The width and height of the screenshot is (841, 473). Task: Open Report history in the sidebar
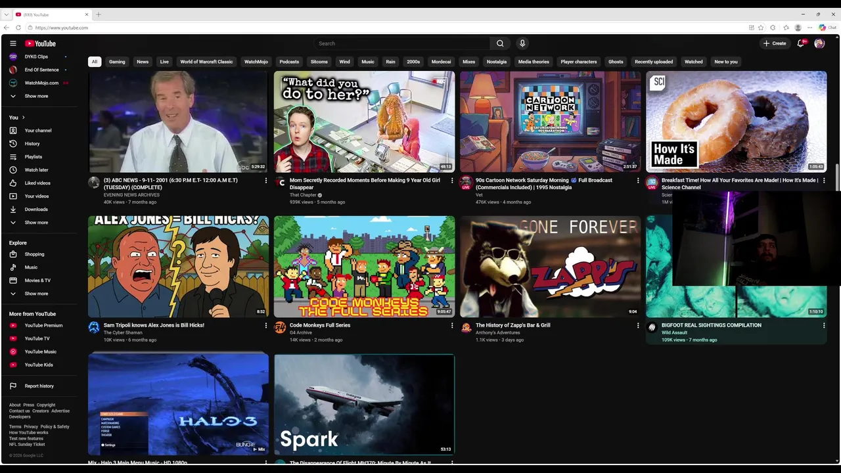pos(39,386)
